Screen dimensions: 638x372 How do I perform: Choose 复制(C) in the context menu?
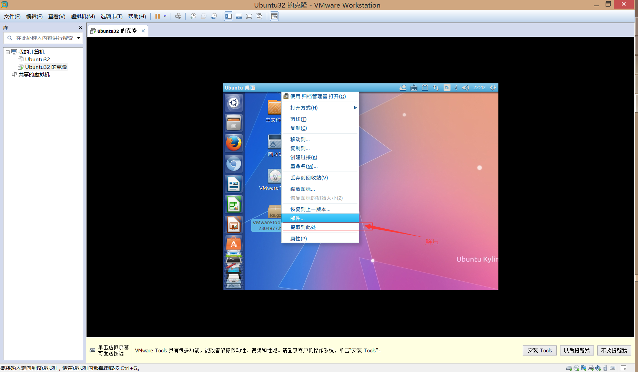click(x=320, y=128)
